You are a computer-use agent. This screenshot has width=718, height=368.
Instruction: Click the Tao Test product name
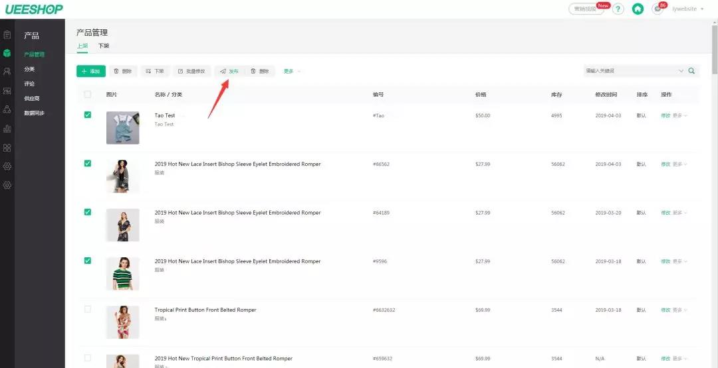click(165, 115)
